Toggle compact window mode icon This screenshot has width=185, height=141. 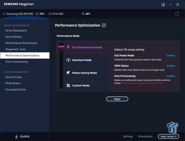(x=163, y=4)
